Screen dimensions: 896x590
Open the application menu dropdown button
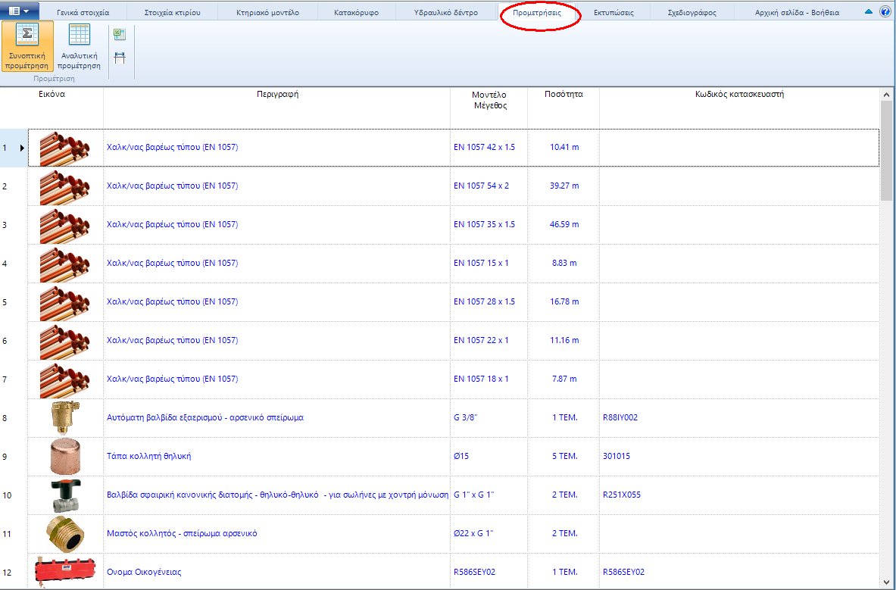[20, 11]
